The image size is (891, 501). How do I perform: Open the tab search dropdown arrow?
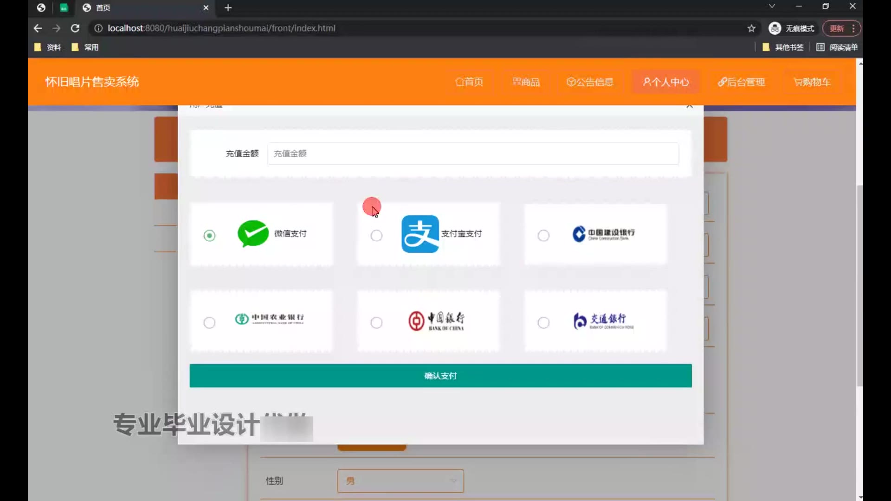pyautogui.click(x=772, y=6)
